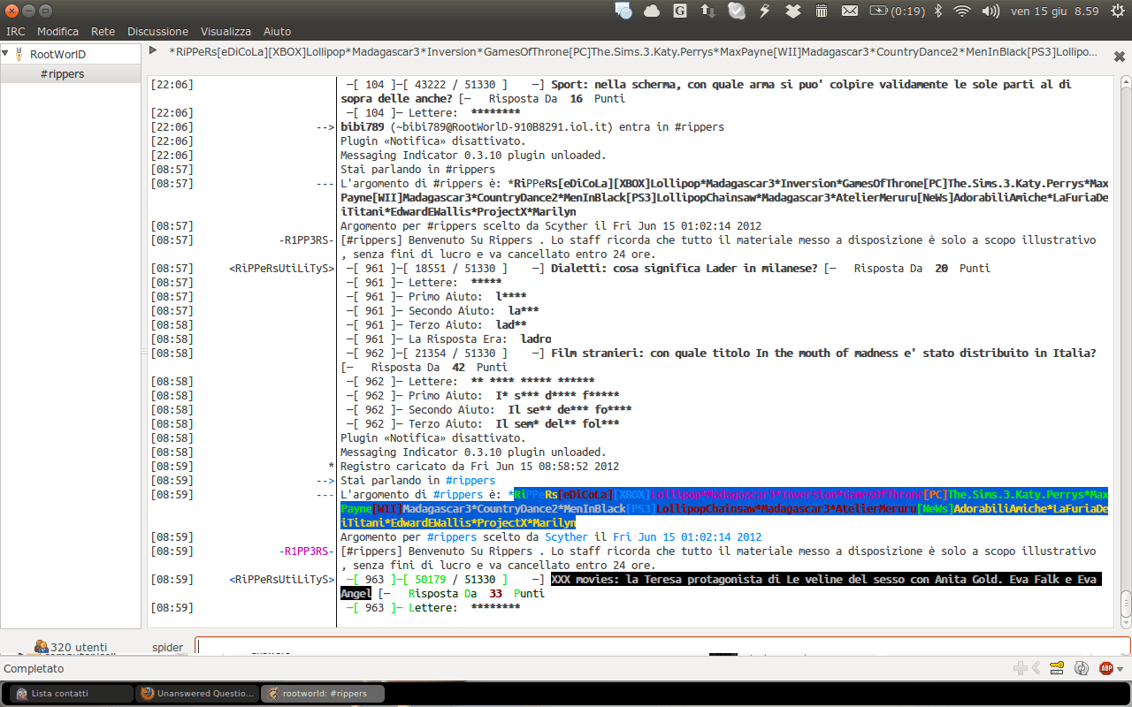Open the Bluetooth indicator

pyautogui.click(x=939, y=11)
